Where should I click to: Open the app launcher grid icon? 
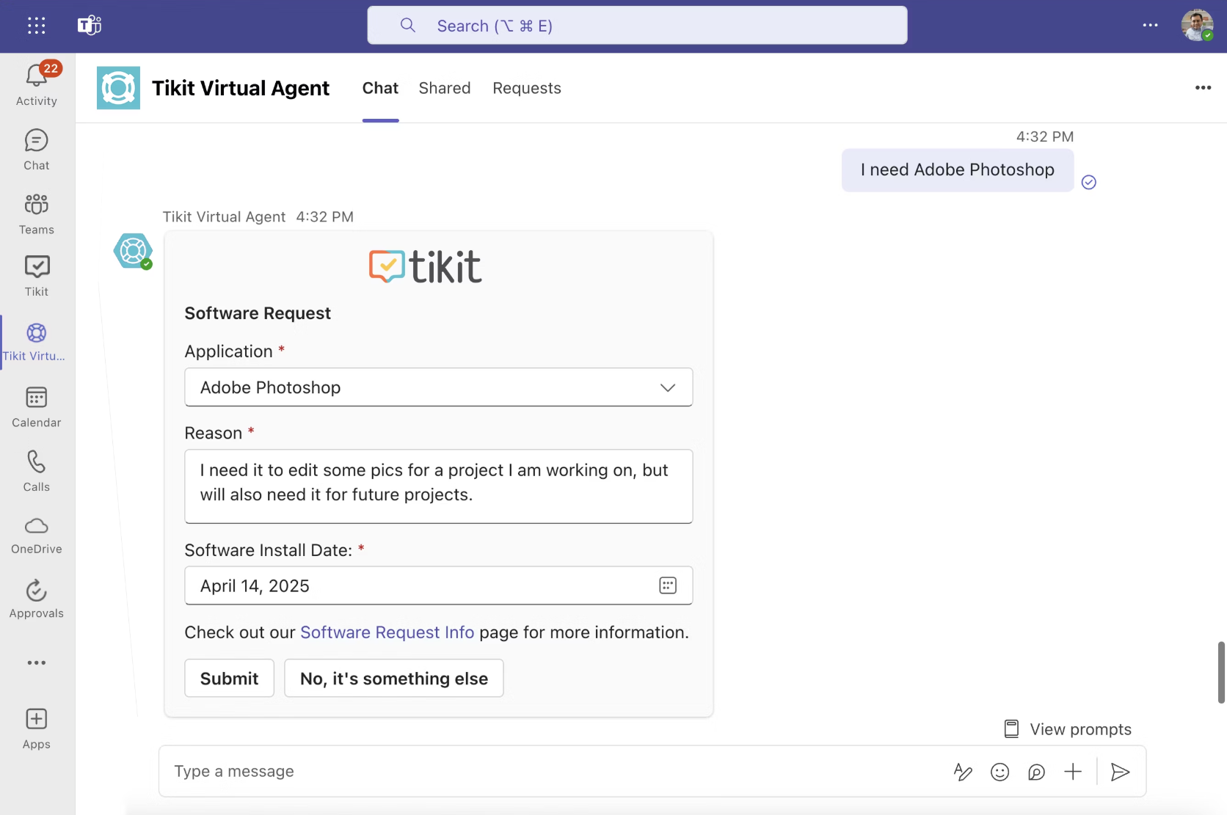point(36,26)
